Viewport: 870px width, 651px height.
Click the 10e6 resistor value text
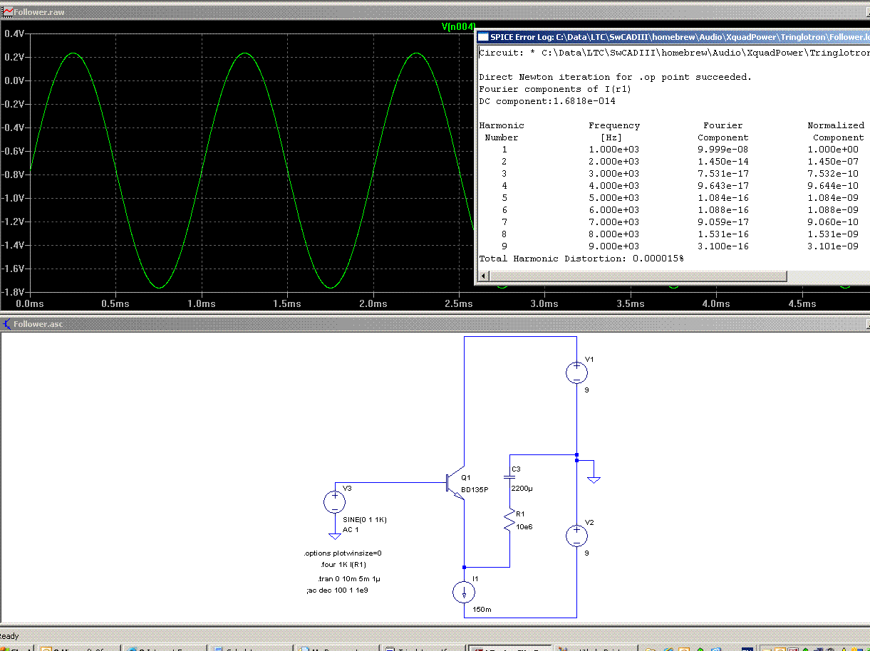524,526
